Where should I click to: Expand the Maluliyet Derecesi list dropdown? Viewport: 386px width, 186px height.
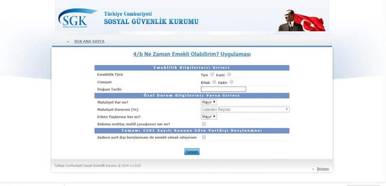pyautogui.click(x=245, y=110)
